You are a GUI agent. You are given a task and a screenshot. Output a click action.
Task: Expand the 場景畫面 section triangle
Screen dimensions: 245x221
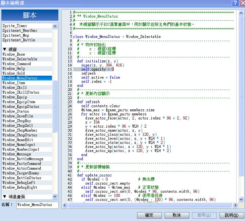(5, 197)
